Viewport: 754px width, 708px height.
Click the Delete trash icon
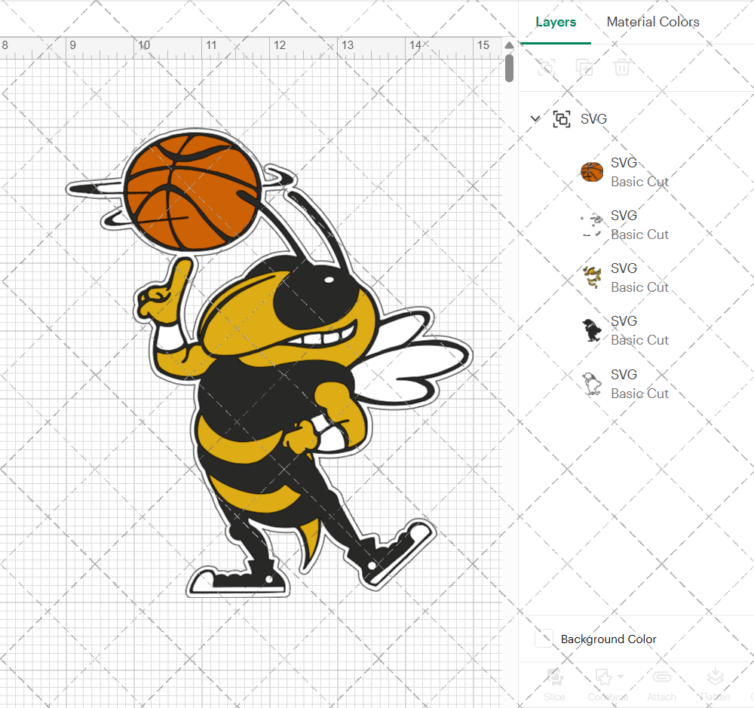[621, 67]
